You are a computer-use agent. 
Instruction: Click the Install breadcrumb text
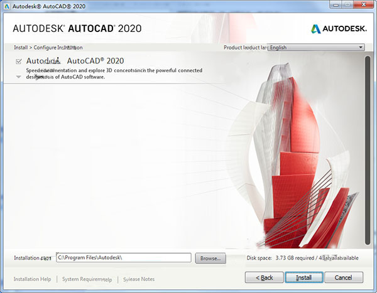pyautogui.click(x=21, y=48)
